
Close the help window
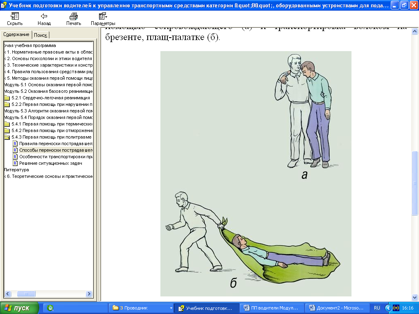coord(414,5)
